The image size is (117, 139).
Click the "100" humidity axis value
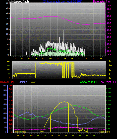tap(4, 86)
